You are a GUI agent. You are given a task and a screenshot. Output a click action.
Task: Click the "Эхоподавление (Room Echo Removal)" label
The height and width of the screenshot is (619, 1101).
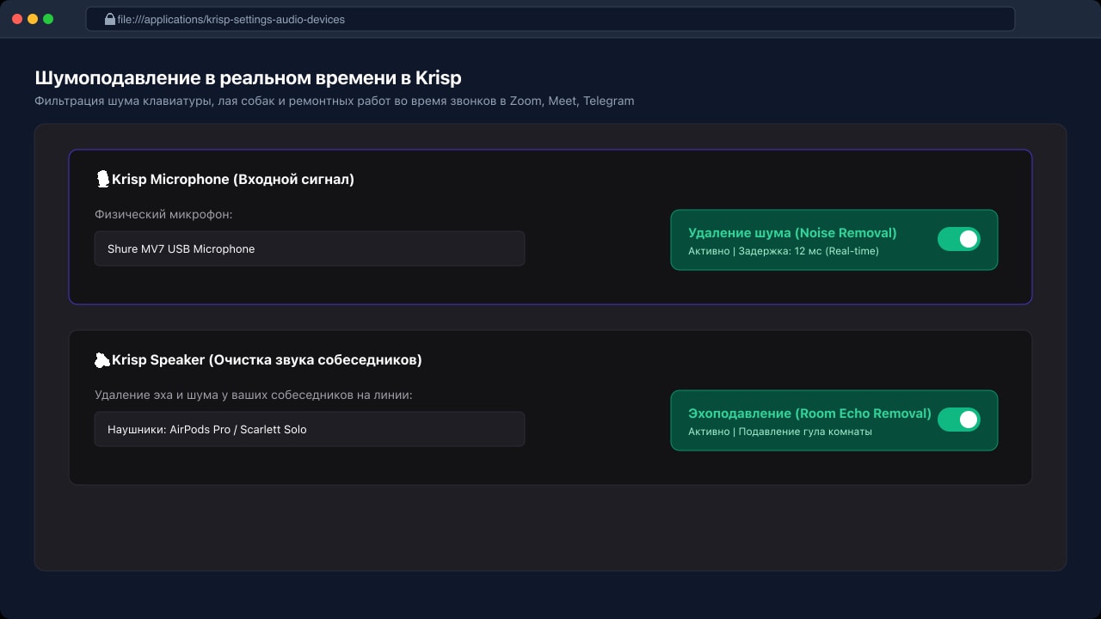(x=809, y=413)
